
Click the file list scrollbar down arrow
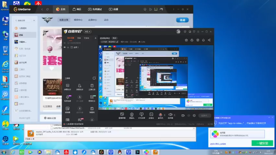[194, 128]
